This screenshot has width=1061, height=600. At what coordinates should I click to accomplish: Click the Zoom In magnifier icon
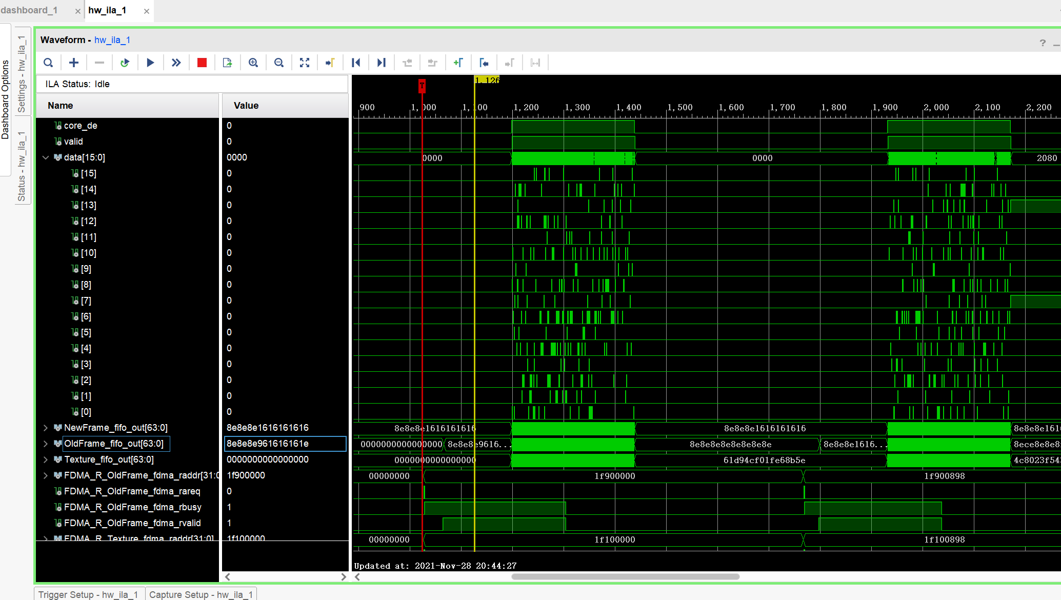(x=253, y=63)
